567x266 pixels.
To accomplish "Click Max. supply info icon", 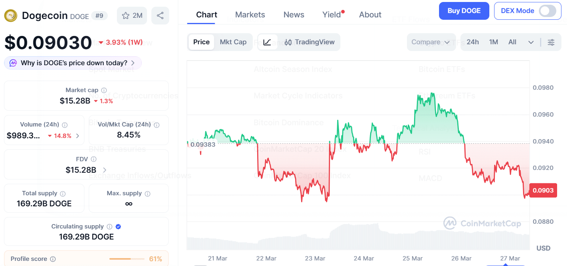I will pyautogui.click(x=147, y=194).
